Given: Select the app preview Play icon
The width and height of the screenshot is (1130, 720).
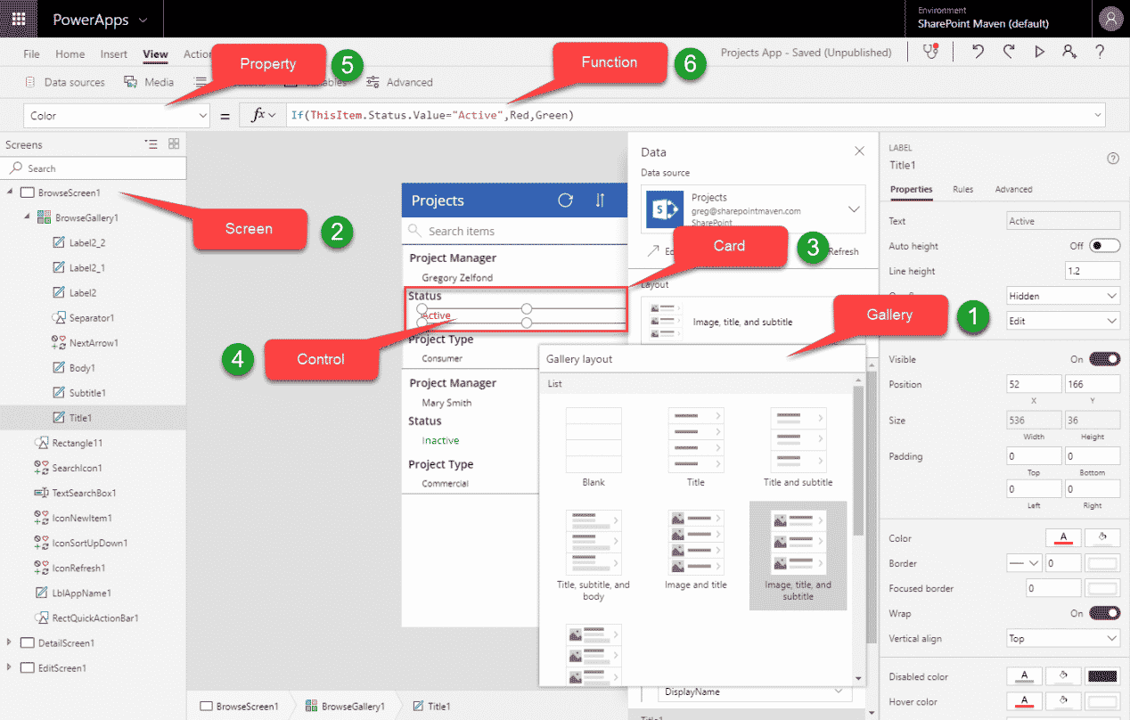Looking at the screenshot, I should pos(1039,53).
